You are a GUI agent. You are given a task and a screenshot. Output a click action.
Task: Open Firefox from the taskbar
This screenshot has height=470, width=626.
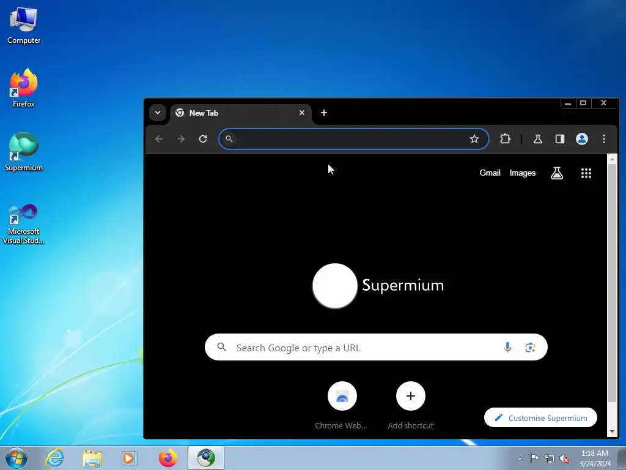pos(168,458)
